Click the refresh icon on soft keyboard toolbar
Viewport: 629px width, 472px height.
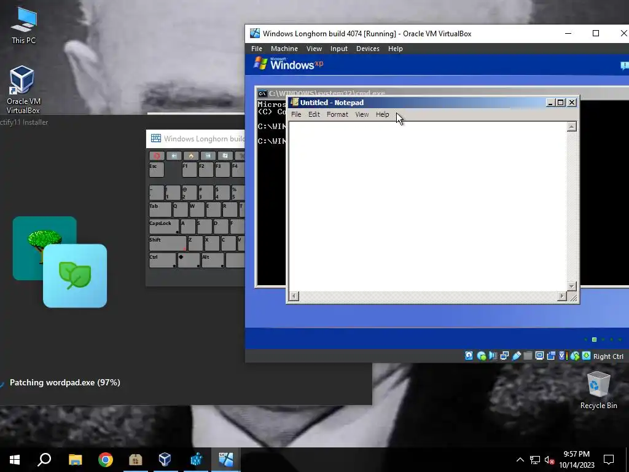[225, 155]
